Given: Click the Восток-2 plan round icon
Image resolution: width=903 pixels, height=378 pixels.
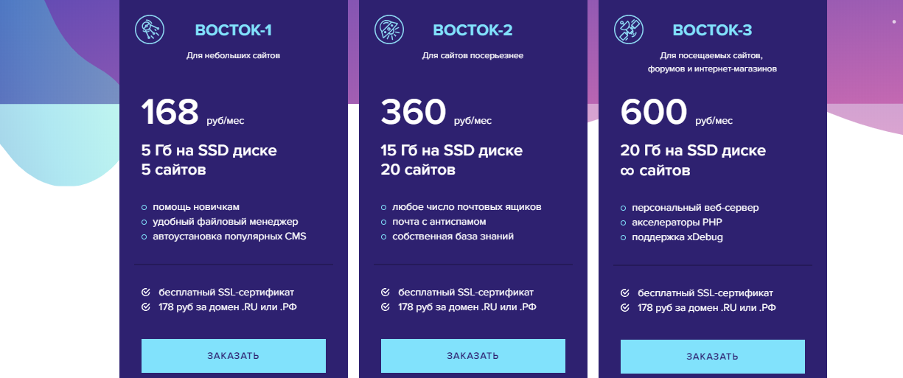Looking at the screenshot, I should pos(387,29).
